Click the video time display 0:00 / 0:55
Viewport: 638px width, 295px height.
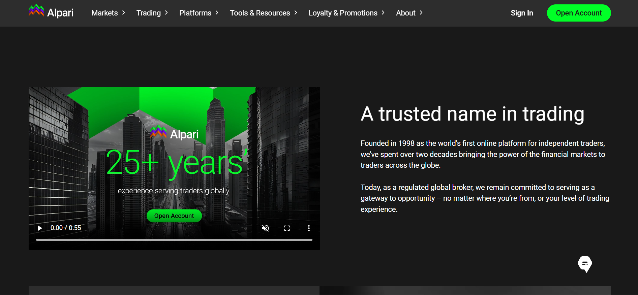coord(66,228)
